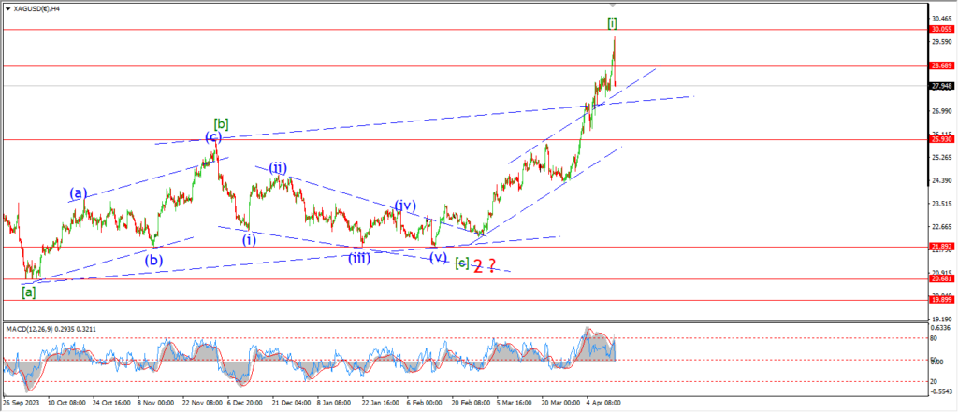958x412 pixels.
Task: Click the chart shift triangle marker at top
Action: pyautogui.click(x=612, y=4)
